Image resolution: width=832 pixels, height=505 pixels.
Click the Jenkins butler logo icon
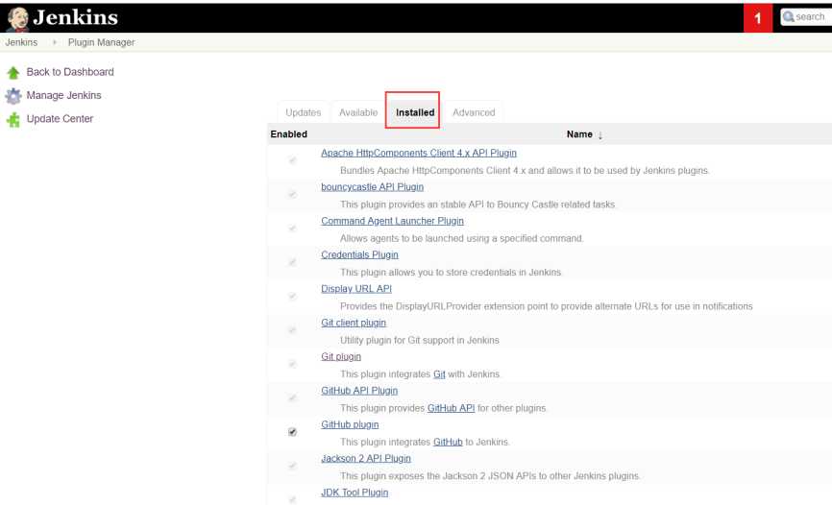[x=17, y=19]
